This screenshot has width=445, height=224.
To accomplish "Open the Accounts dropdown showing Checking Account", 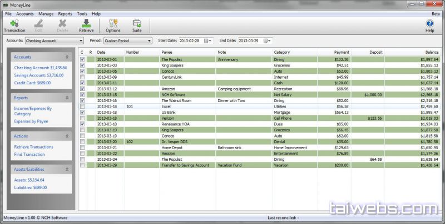I will point(54,40).
